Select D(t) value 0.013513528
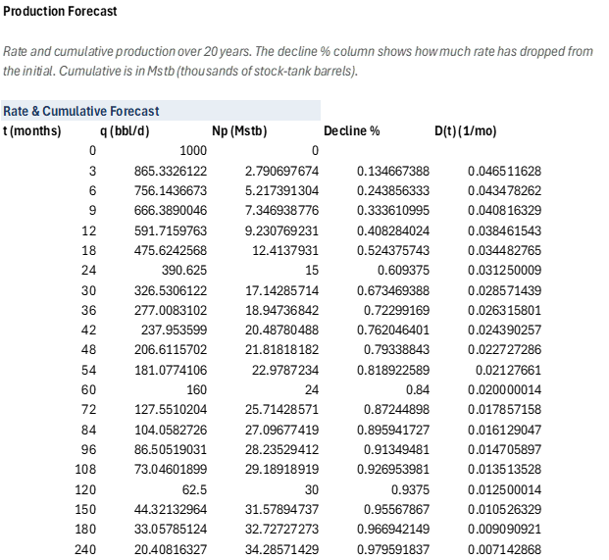The height and width of the screenshot is (560, 609). pyautogui.click(x=504, y=470)
